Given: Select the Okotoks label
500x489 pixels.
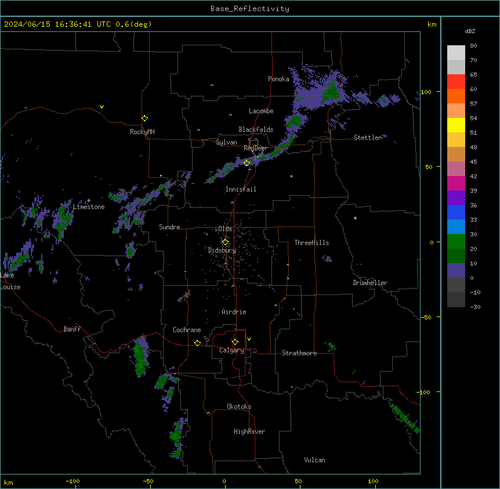Looking at the screenshot, I should point(239,407).
